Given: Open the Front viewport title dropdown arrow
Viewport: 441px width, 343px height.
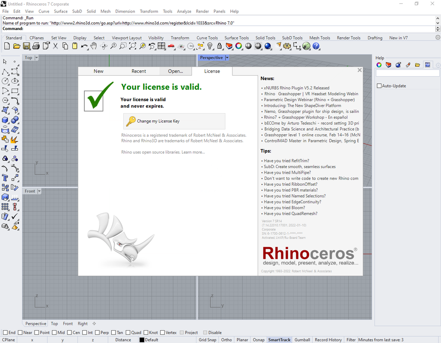Looking at the screenshot, I should click(39, 191).
